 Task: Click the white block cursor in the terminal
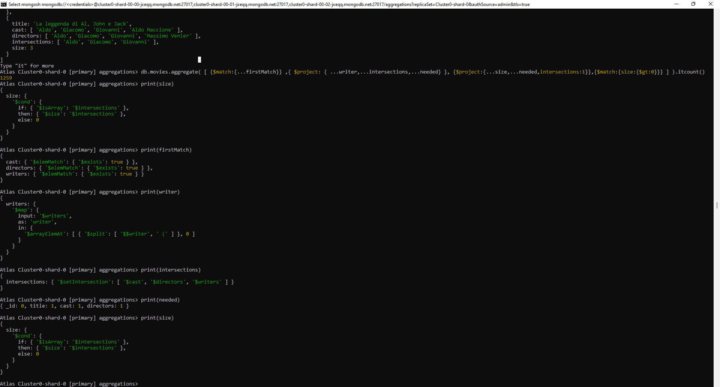pos(199,60)
